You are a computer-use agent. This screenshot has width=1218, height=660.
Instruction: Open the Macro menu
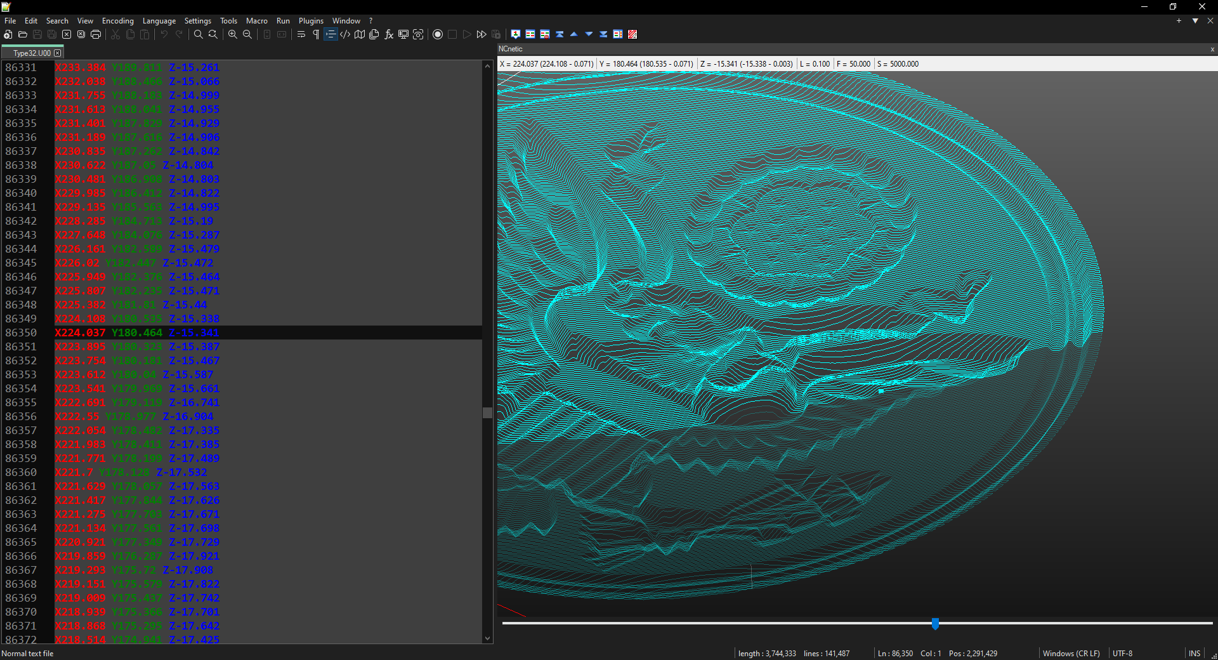pos(257,21)
